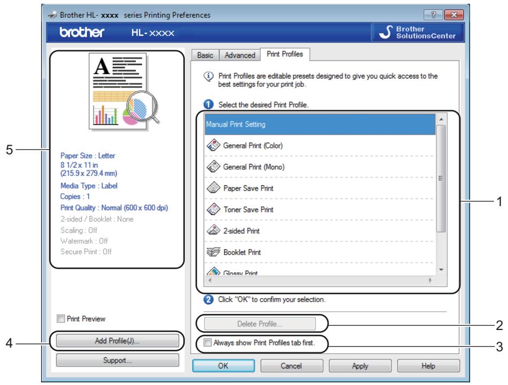Click the 2-sided / Booklet : None line

tap(97, 219)
